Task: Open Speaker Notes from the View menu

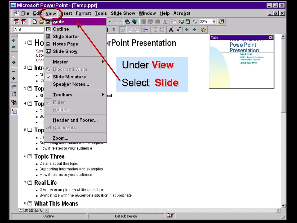Action: pos(76,84)
